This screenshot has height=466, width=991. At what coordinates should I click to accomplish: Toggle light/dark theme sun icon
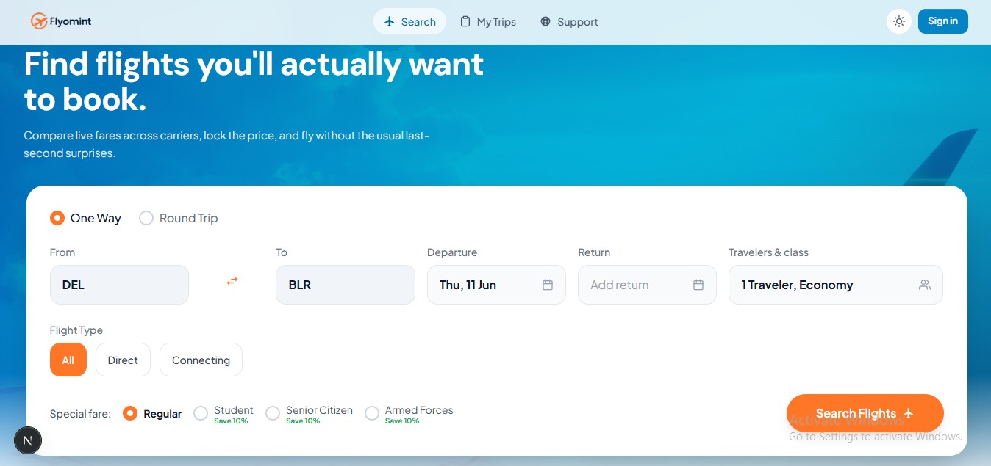point(899,21)
